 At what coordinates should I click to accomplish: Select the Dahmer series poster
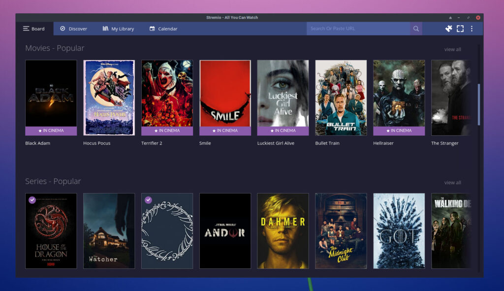coord(283,231)
